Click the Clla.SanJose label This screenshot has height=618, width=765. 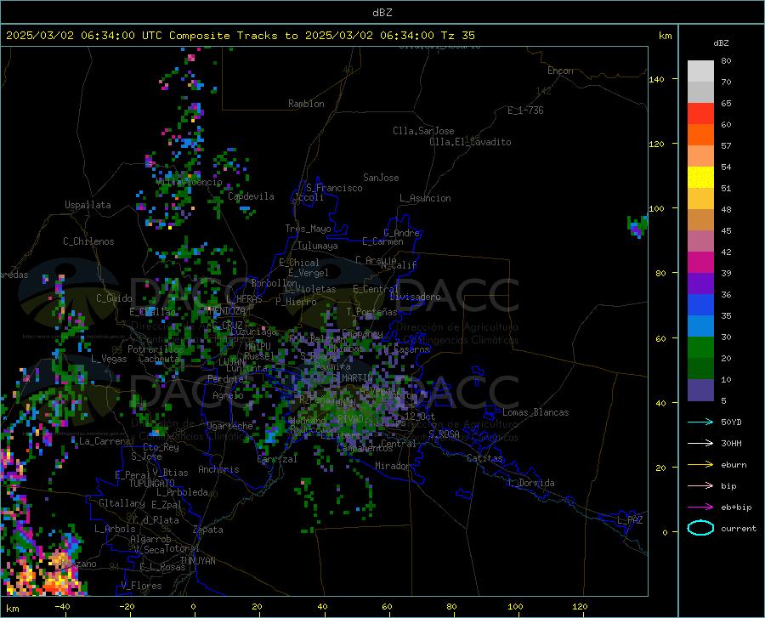click(423, 131)
